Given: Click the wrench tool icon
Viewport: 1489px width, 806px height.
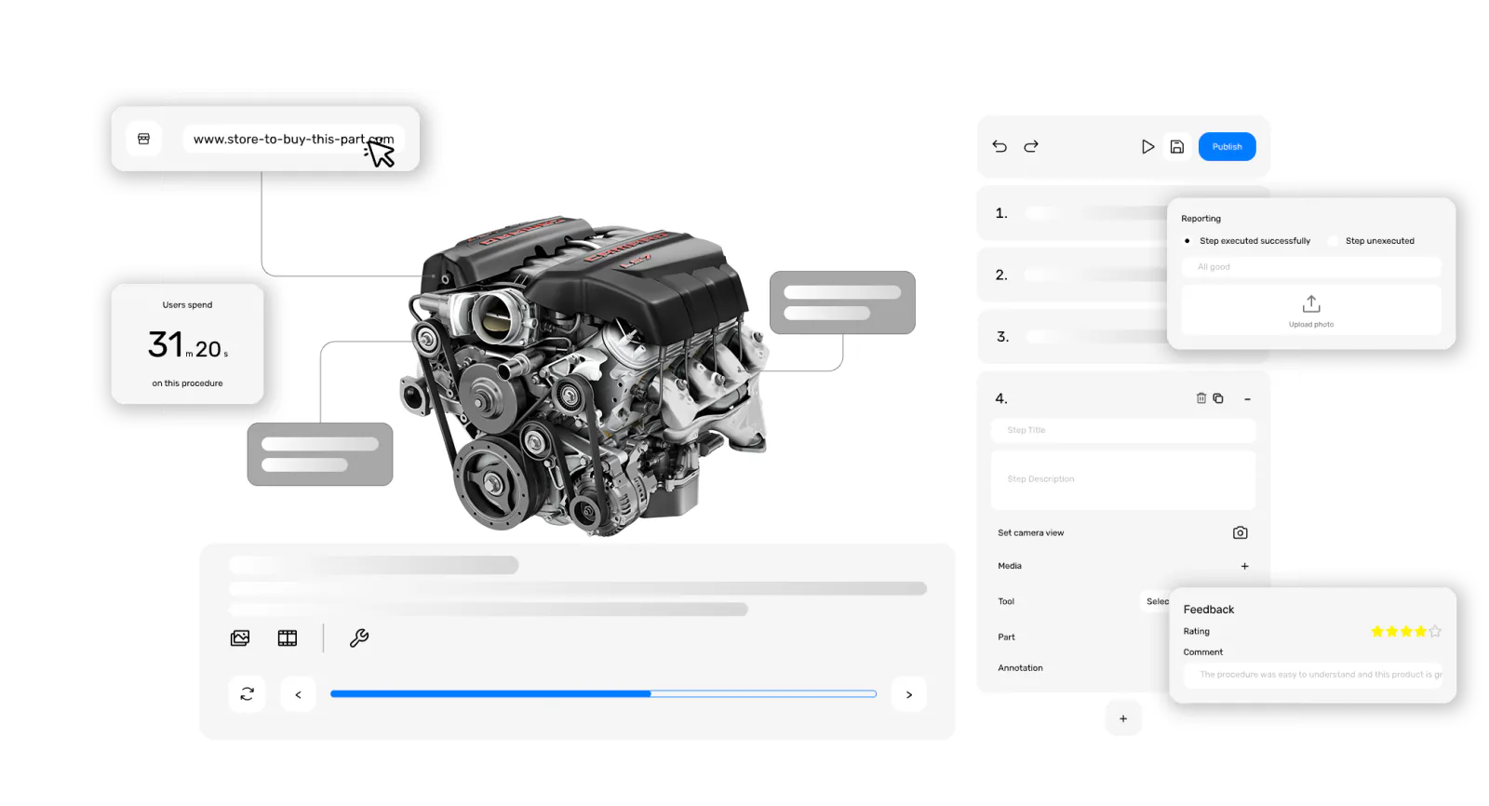Looking at the screenshot, I should click(359, 638).
